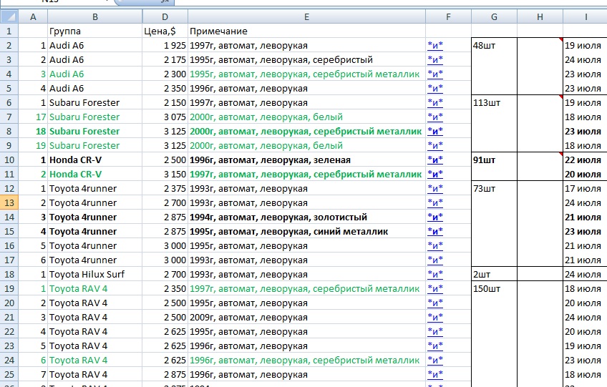Click date '24 июля' in row 18
The width and height of the screenshot is (607, 387).
585,275
